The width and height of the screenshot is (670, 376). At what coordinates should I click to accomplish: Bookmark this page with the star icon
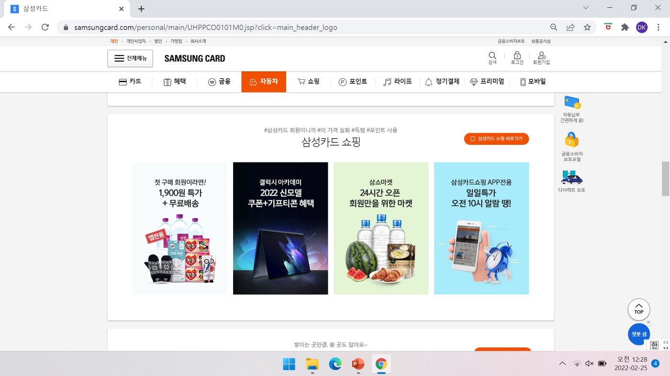(x=587, y=27)
